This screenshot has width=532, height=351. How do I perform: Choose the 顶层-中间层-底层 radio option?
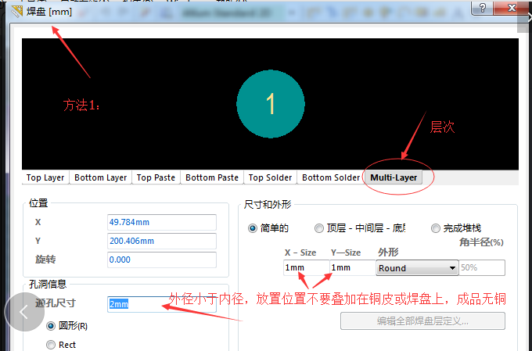point(319,228)
